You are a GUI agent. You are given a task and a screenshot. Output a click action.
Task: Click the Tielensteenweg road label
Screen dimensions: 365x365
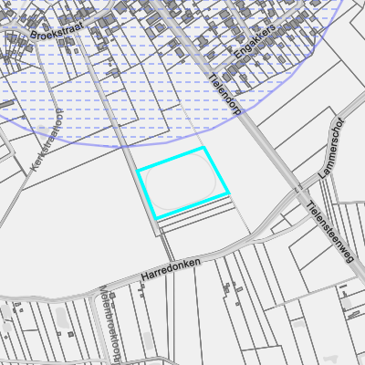pyautogui.click(x=330, y=232)
